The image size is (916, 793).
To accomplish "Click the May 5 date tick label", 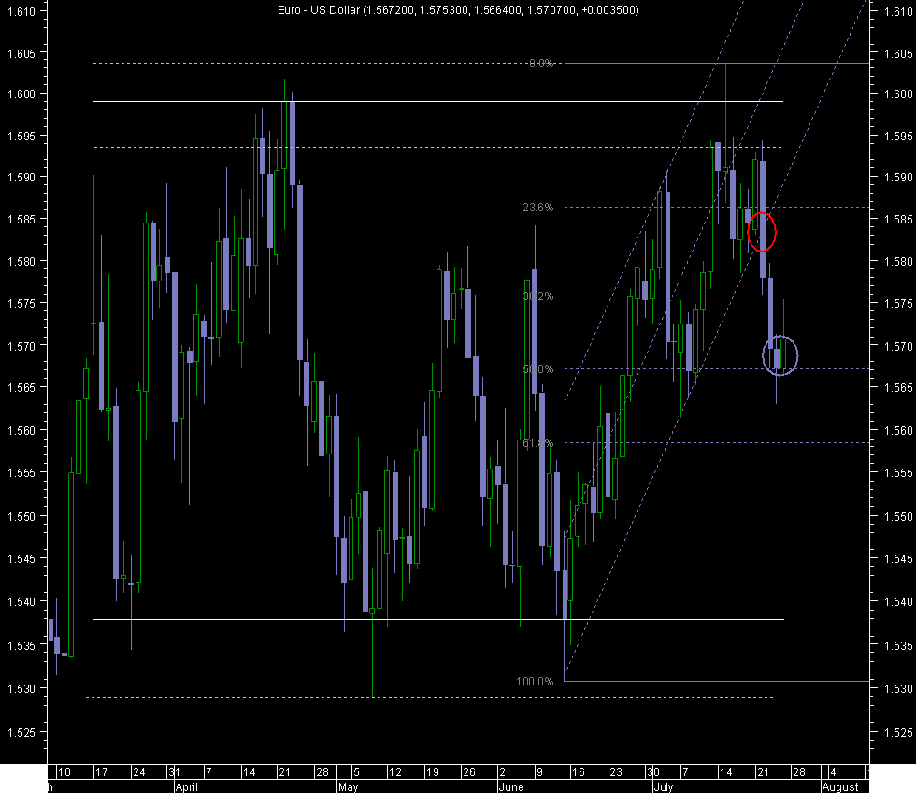I will [356, 772].
